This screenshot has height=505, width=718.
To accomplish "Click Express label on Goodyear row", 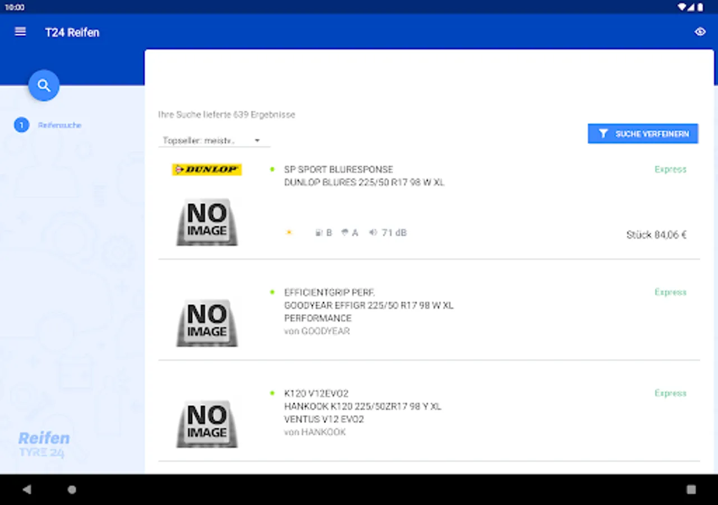I will pyautogui.click(x=670, y=292).
